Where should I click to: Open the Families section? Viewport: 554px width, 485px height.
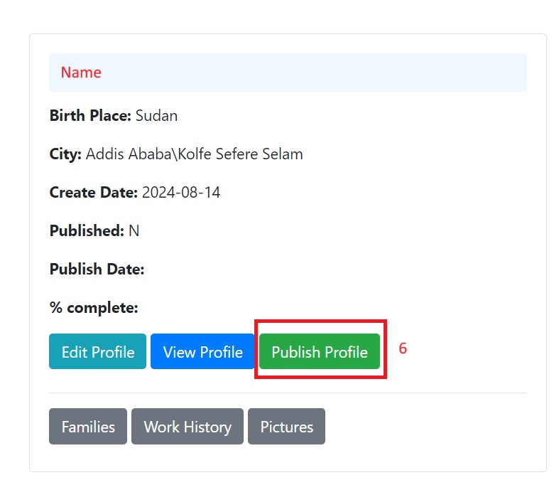[x=88, y=427]
